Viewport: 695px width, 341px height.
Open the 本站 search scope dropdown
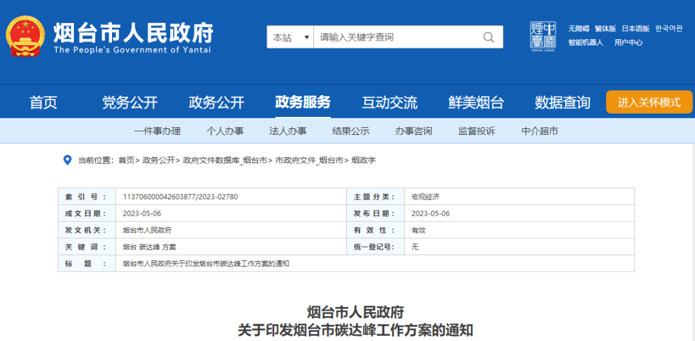point(290,37)
